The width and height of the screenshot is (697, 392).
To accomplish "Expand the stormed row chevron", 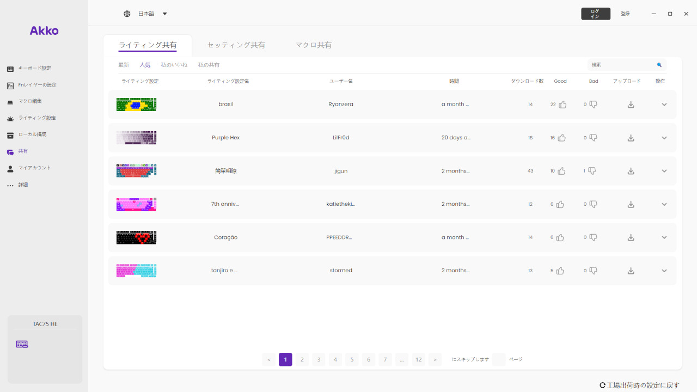I will pyautogui.click(x=664, y=271).
